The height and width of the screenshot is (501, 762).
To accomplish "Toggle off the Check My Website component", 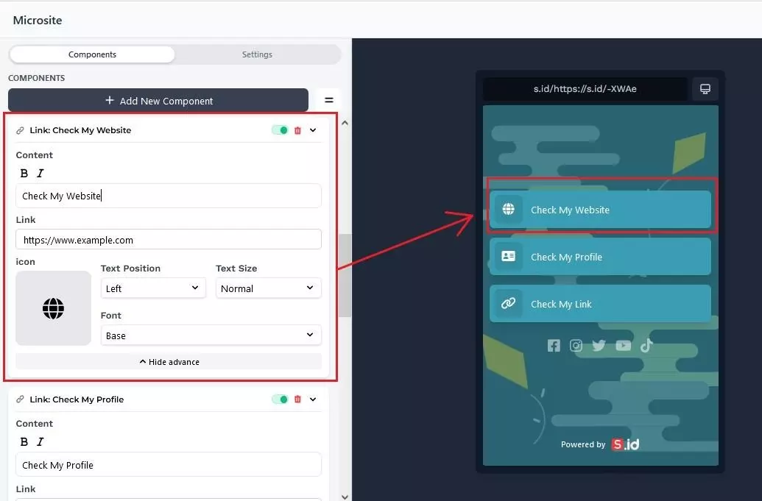I will (280, 130).
